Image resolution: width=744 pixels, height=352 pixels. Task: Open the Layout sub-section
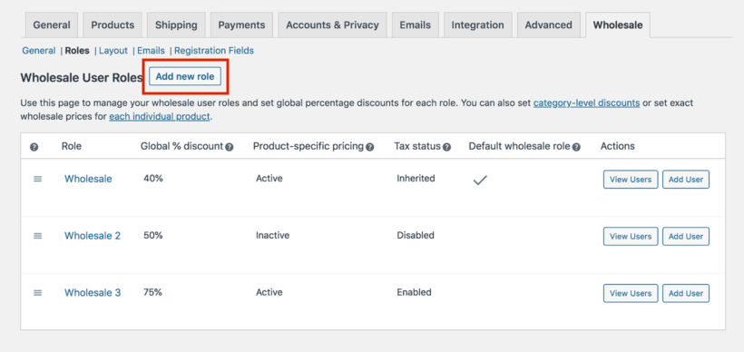pos(113,50)
